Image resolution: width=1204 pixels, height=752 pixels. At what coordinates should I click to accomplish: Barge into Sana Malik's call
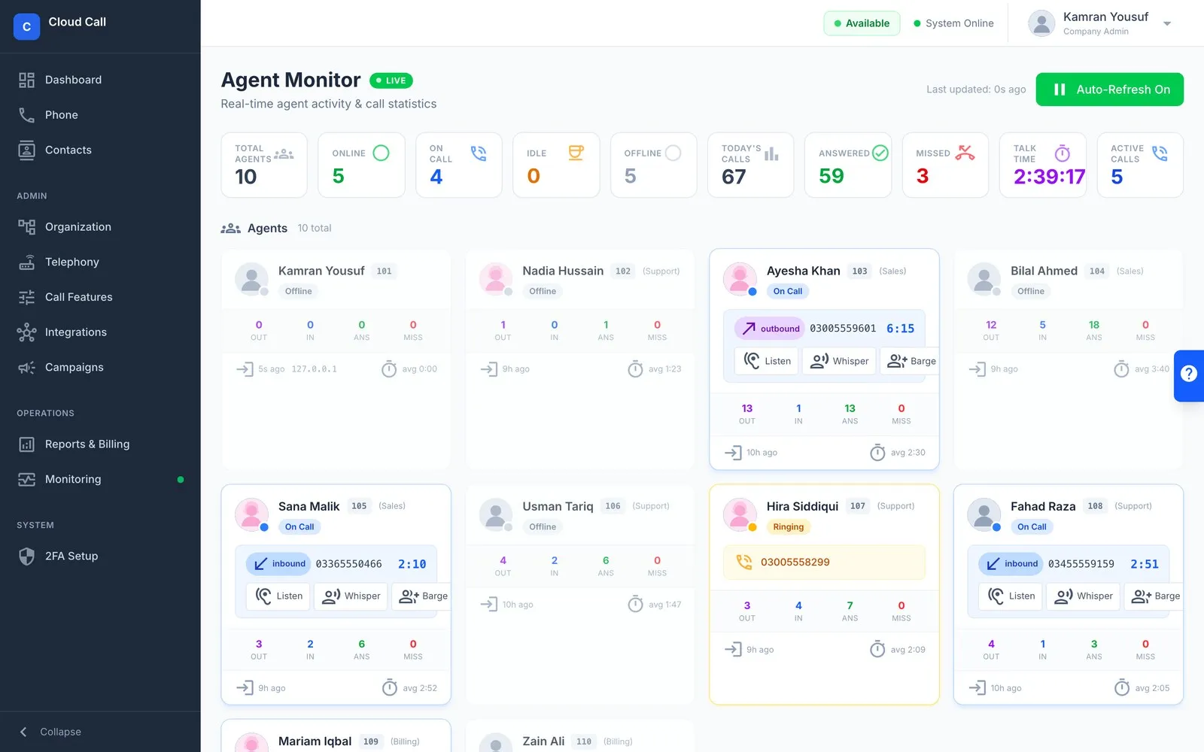tap(421, 596)
